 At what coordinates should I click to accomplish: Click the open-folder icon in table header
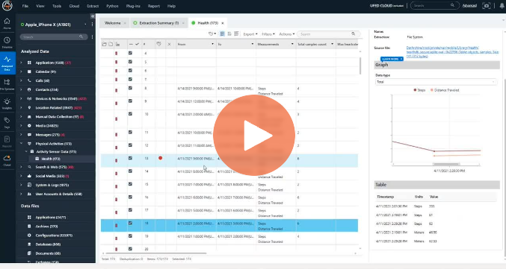(104, 44)
